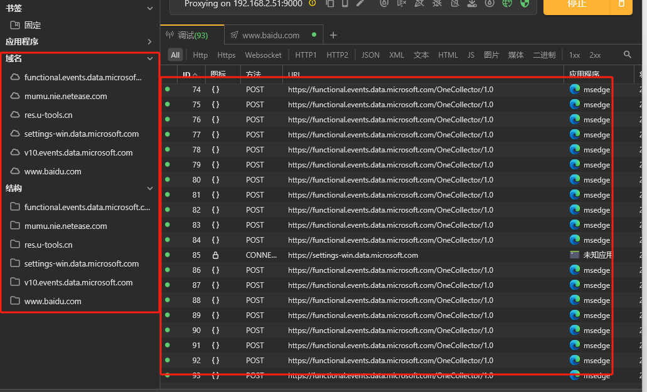Open res.u-tools.cn folder in 结构

tap(48, 245)
